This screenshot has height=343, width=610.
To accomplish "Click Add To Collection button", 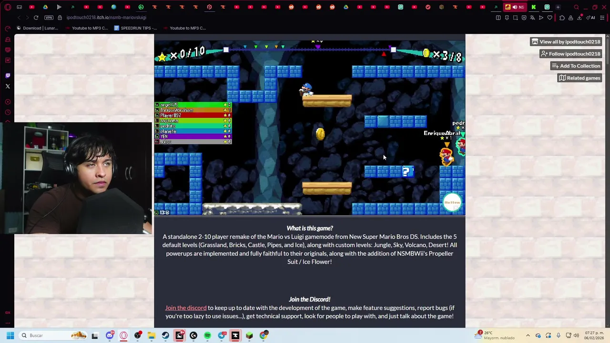I will [x=576, y=66].
